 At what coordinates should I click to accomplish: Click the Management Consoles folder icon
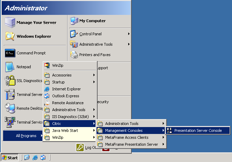pyautogui.click(x=100, y=130)
